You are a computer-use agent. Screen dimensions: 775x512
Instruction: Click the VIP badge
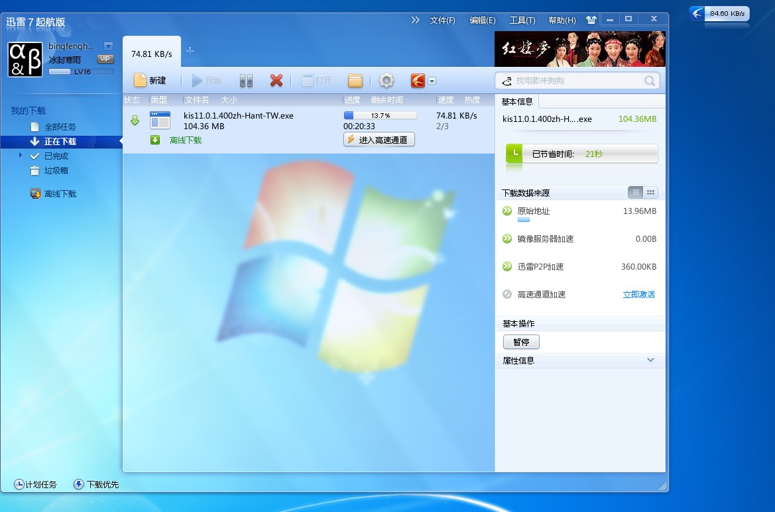click(x=105, y=59)
